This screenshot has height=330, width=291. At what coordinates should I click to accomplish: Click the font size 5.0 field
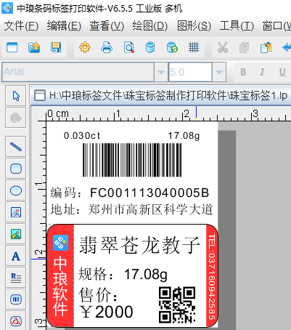tap(190, 72)
